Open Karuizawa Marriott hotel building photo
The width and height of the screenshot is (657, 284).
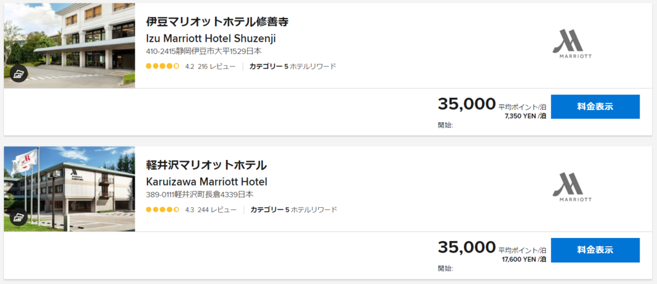click(69, 189)
